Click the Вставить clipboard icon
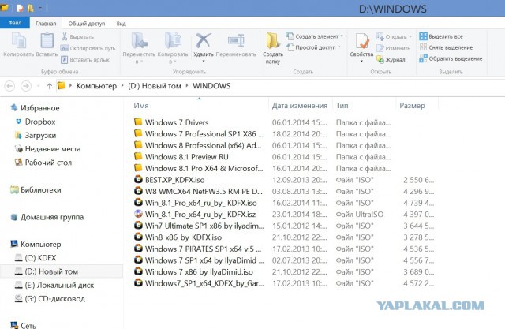This screenshot has width=505, height=329. [47, 41]
